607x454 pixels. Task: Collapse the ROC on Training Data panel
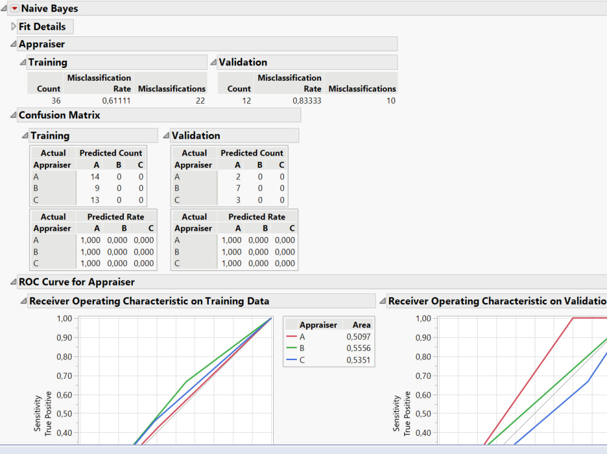[24, 301]
